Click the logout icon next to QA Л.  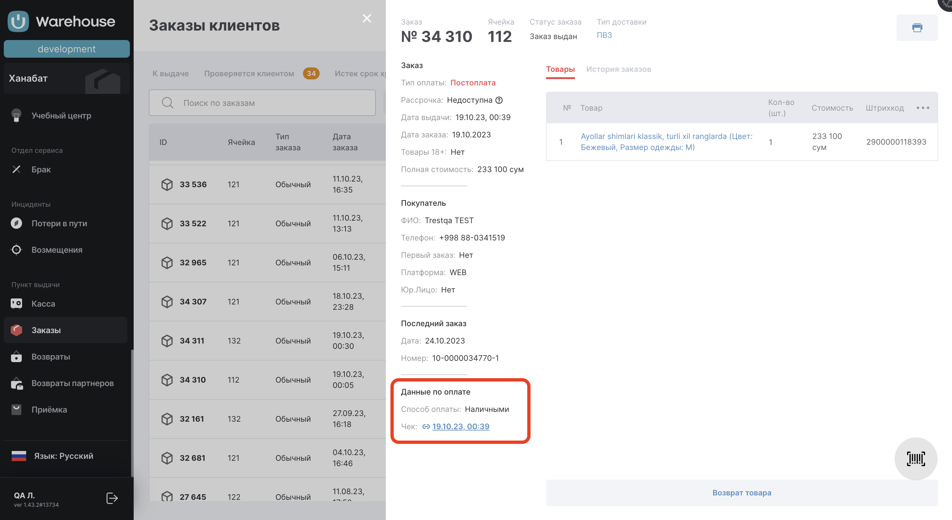click(x=112, y=498)
